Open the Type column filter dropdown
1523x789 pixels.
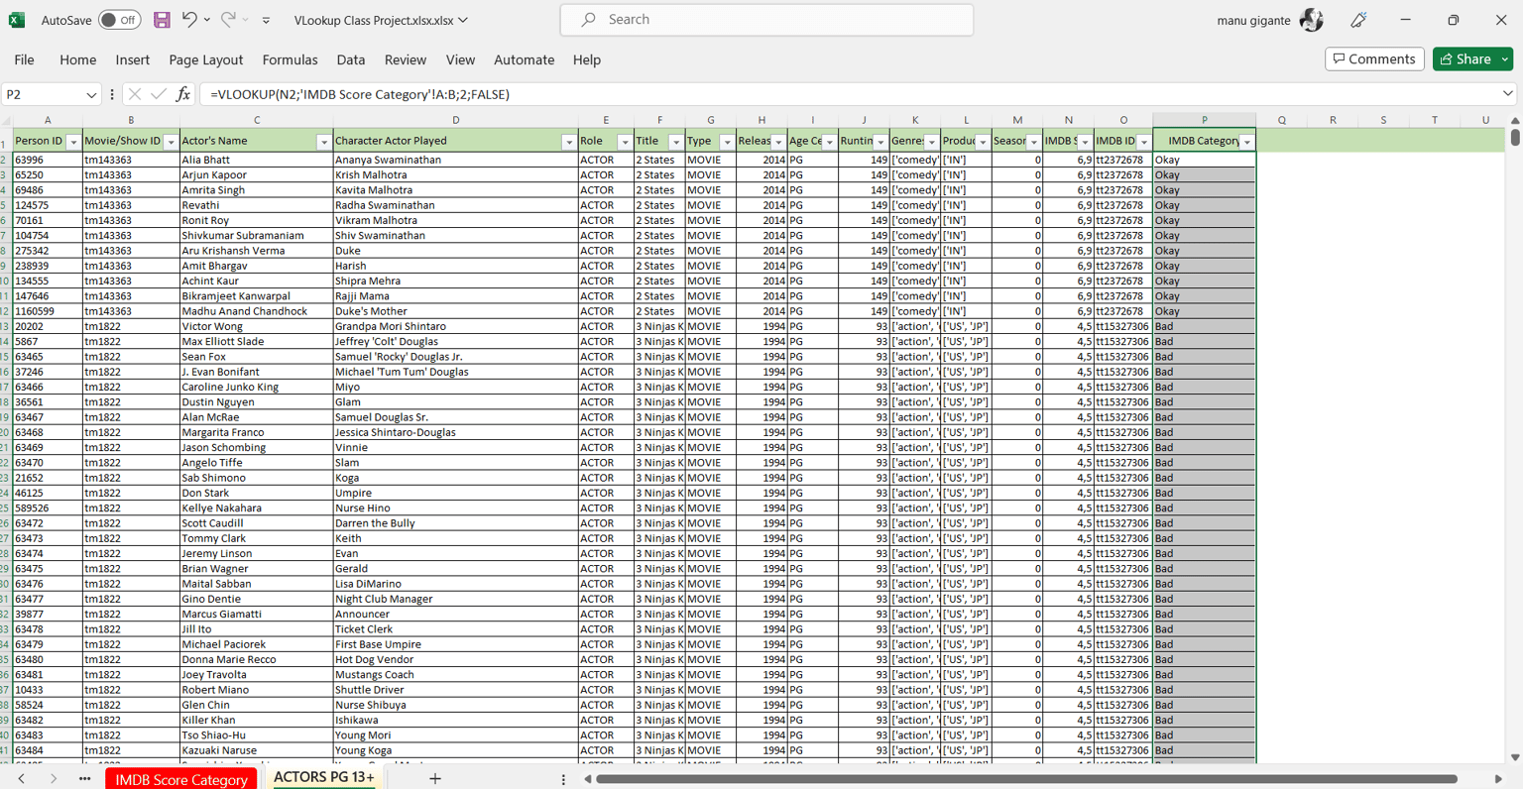[x=727, y=142]
